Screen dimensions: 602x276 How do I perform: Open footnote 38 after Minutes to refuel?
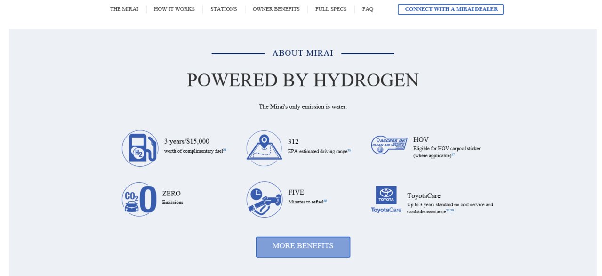(x=325, y=201)
